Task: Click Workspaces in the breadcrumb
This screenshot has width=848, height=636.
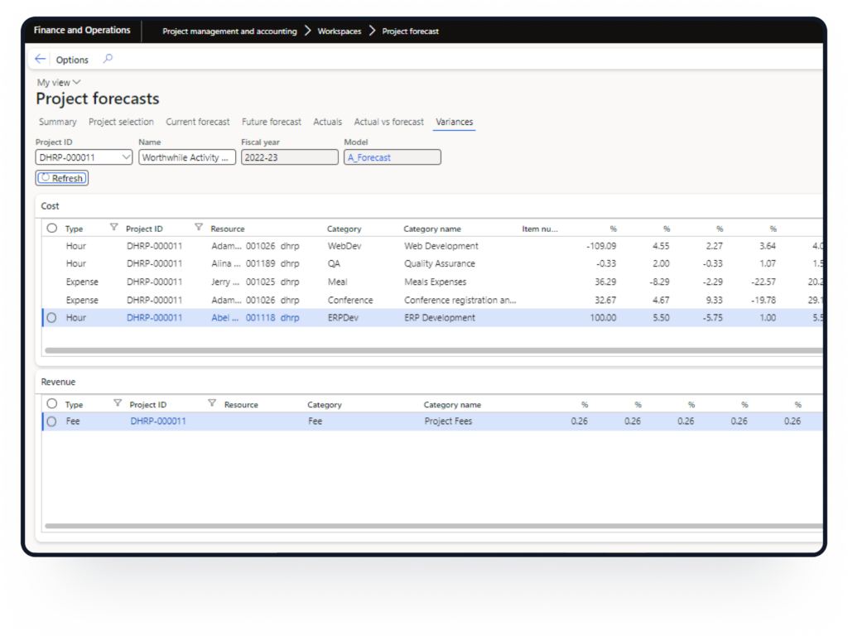Action: (x=340, y=31)
